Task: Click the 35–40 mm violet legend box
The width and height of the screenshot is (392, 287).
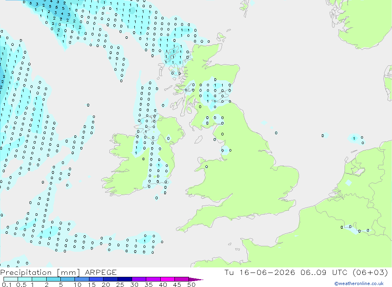Action: point(153,279)
